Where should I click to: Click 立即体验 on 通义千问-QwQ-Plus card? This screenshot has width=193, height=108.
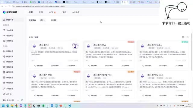(x=125, y=95)
